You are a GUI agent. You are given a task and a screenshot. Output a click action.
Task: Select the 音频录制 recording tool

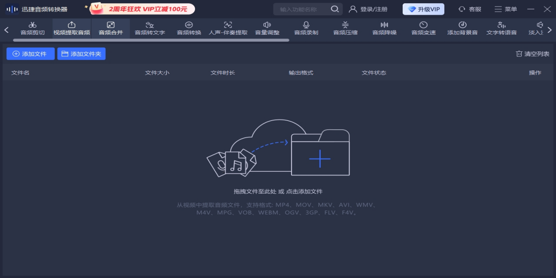(306, 28)
